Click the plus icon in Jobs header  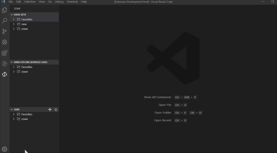(50, 110)
